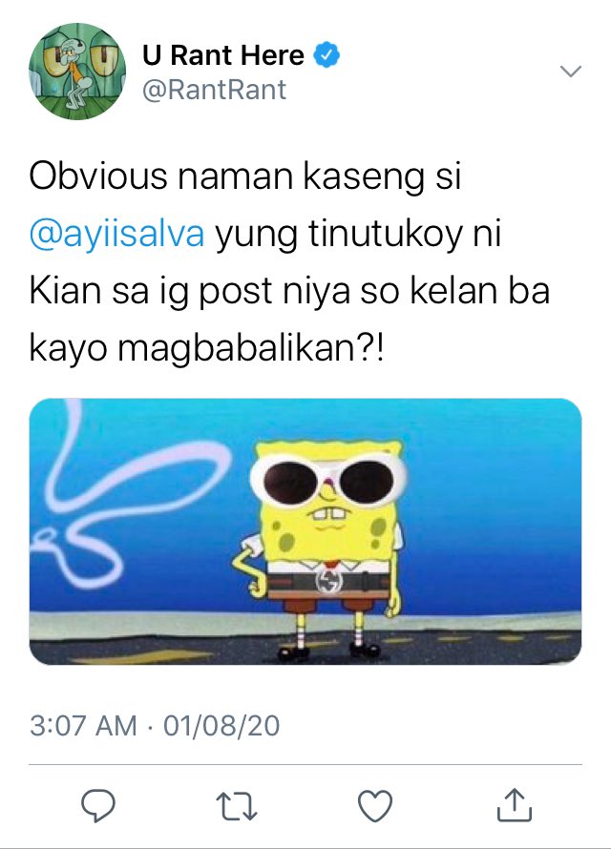Screen dimensions: 611x849
Task: Like the tweet with the heart icon
Action: tap(375, 806)
